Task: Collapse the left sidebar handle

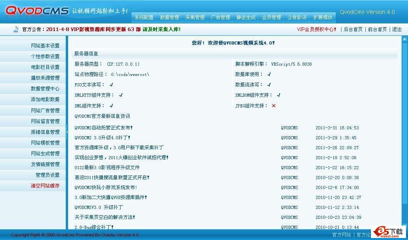Action: (67, 132)
